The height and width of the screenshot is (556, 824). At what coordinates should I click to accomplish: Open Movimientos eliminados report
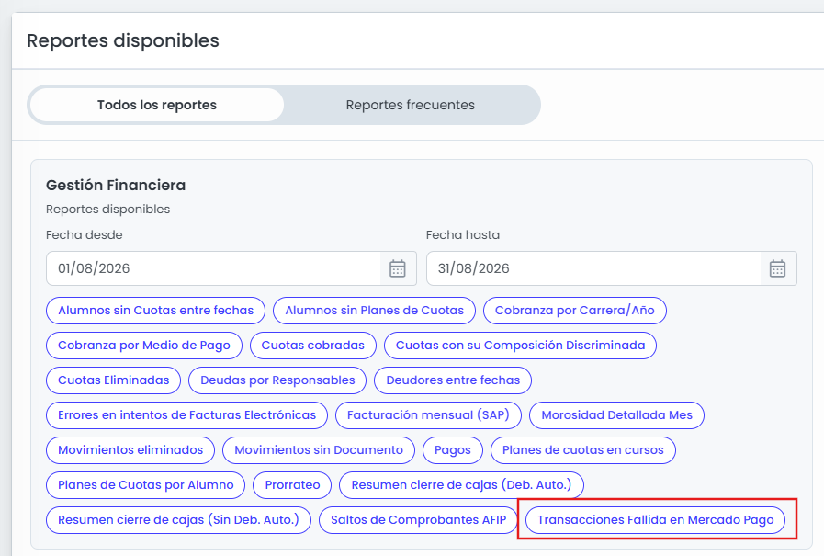tap(130, 450)
